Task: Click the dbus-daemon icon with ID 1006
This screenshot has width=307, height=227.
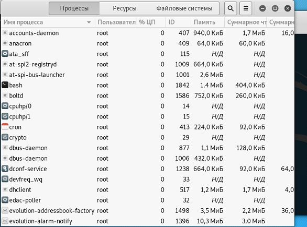Action: [5, 158]
